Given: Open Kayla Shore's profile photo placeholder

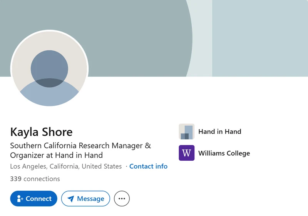Looking at the screenshot, I should (x=49, y=68).
